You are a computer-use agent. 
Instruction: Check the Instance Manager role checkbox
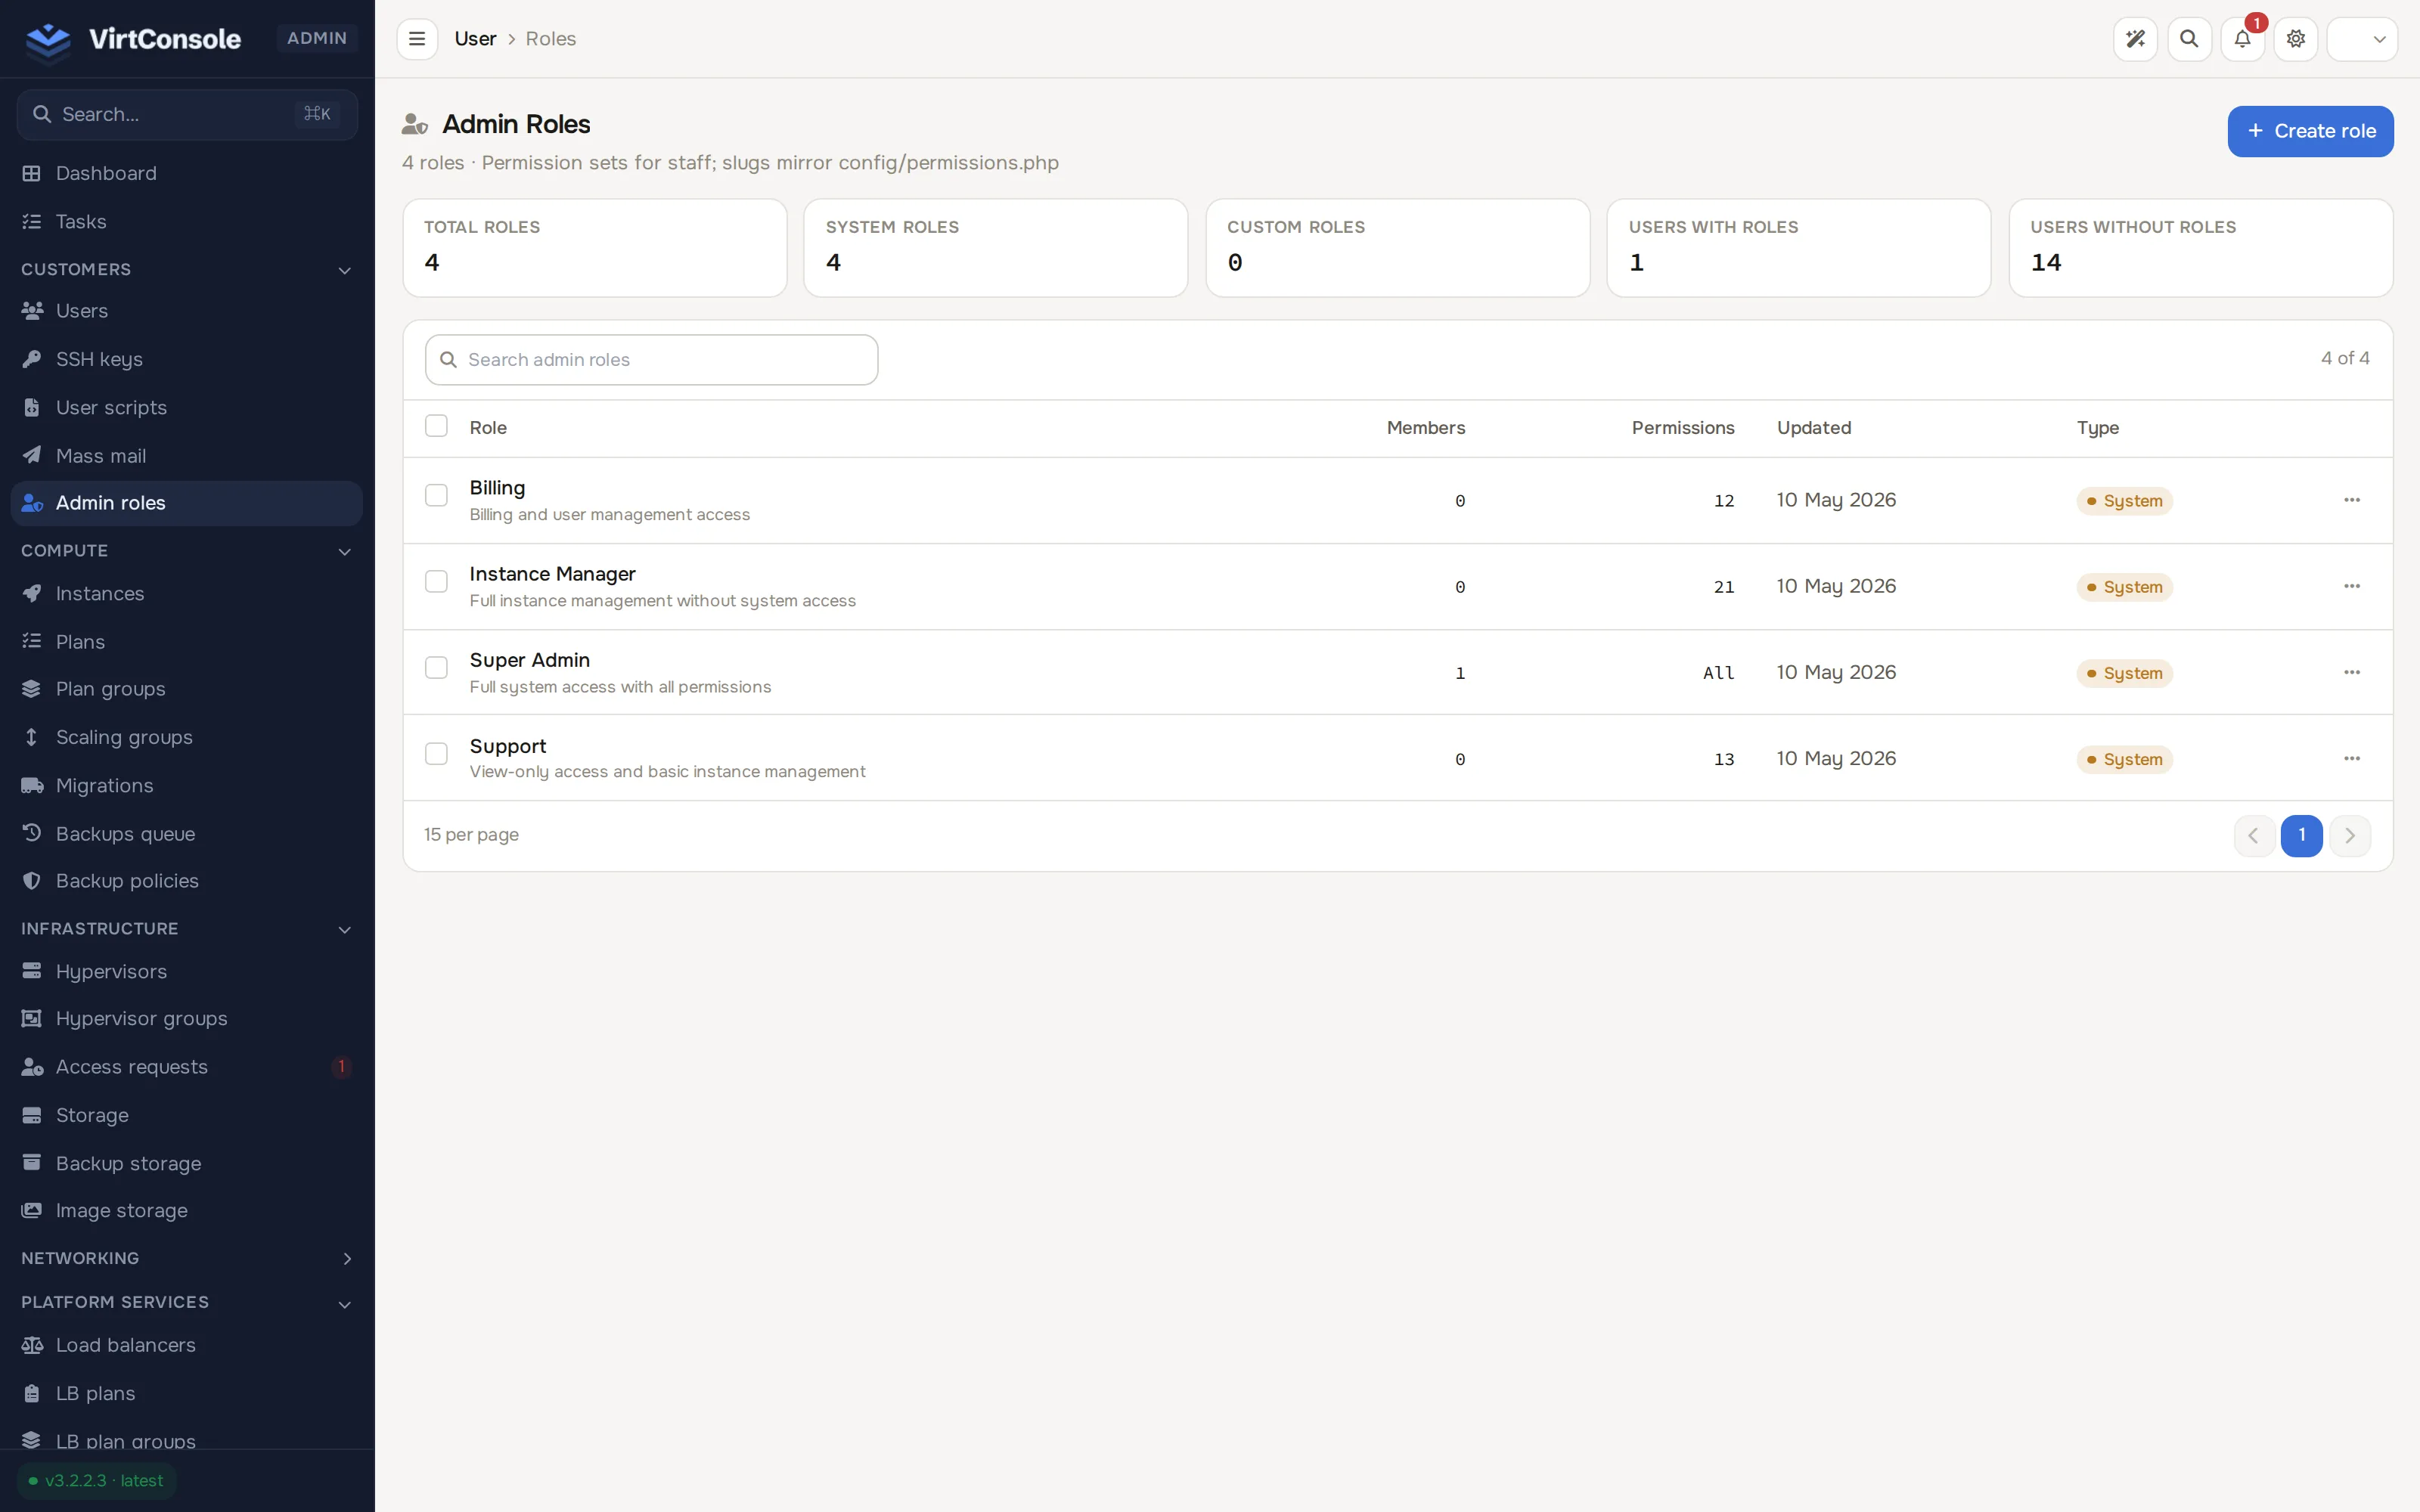(x=436, y=581)
